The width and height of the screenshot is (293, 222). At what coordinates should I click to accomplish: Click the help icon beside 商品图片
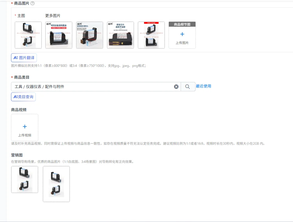coord(32,3)
